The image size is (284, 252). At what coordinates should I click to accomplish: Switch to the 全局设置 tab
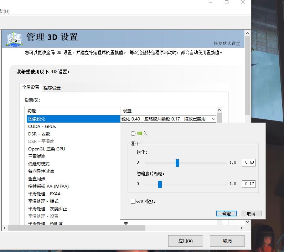coord(31,87)
